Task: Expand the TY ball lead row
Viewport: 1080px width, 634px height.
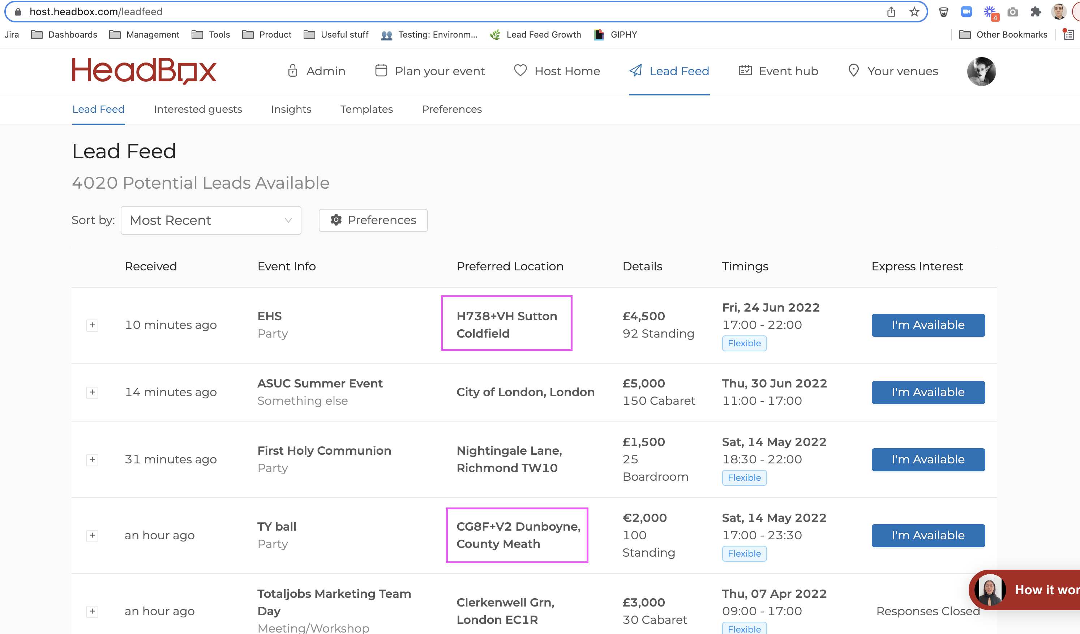Action: [92, 535]
